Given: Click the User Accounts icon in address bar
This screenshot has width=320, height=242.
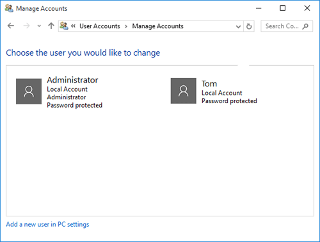Looking at the screenshot, I should coord(64,26).
